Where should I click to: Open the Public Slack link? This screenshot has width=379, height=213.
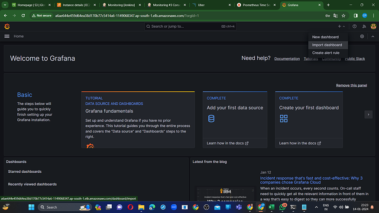355,59
